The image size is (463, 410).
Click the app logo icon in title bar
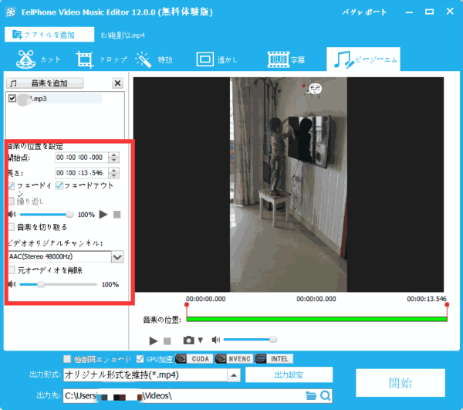pyautogui.click(x=11, y=12)
